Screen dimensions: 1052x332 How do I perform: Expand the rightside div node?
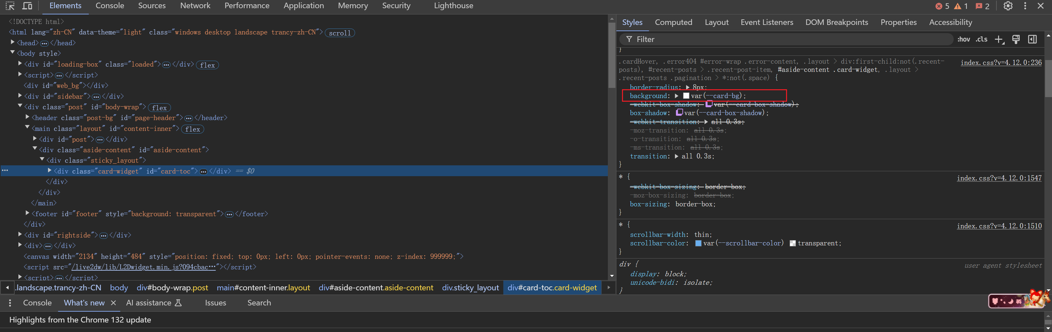[20, 234]
